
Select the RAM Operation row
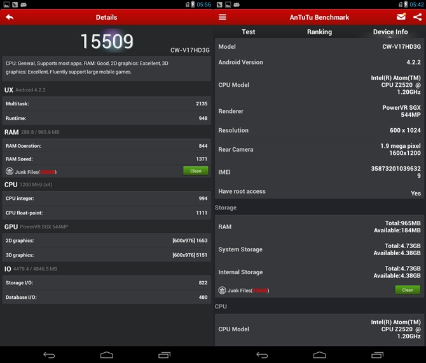coord(107,145)
